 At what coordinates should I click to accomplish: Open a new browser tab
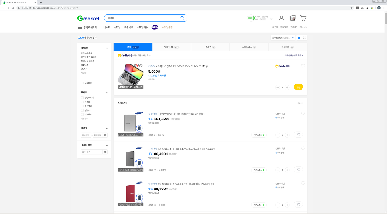(x=41, y=3)
